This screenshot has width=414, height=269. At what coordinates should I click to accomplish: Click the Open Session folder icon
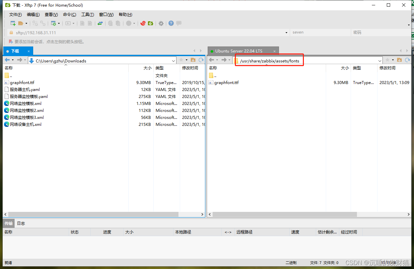tap(21, 23)
